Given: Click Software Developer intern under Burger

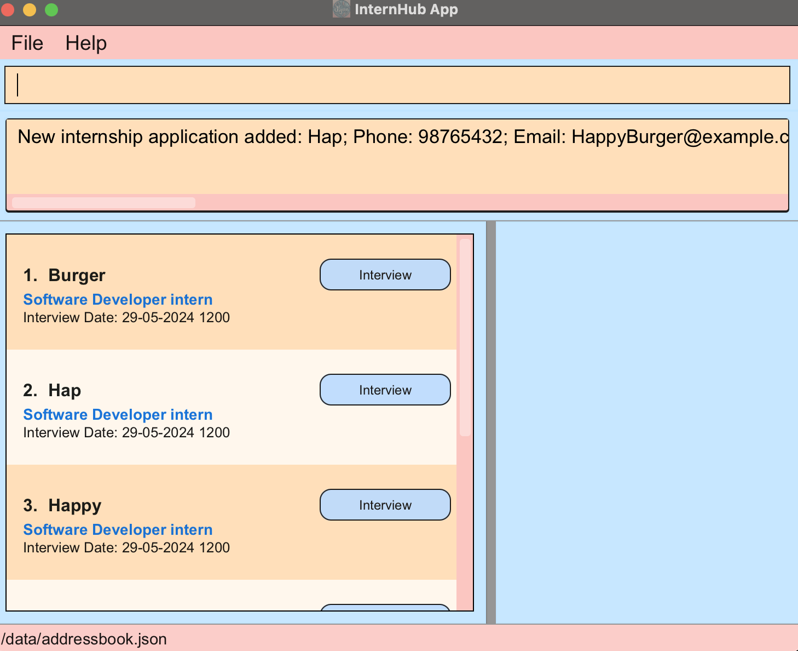Looking at the screenshot, I should [x=118, y=300].
